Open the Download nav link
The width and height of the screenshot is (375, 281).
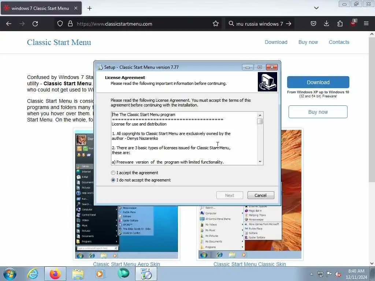tap(276, 42)
